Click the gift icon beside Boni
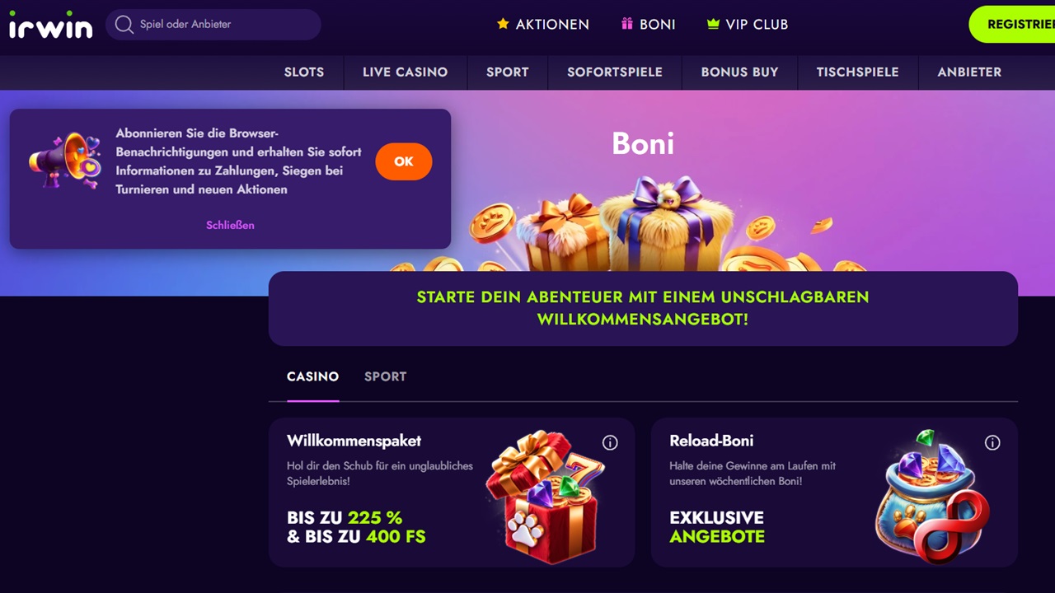This screenshot has height=593, width=1055. 627,24
